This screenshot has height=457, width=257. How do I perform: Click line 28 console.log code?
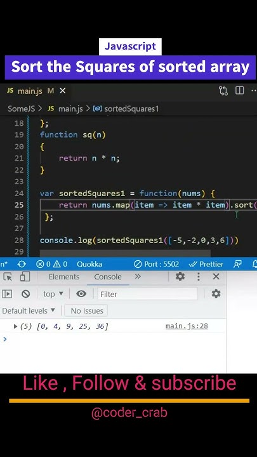pyautogui.click(x=139, y=240)
